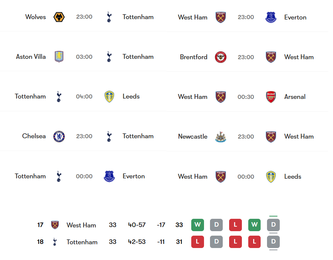Click Everton crest in West Ham vs Everton fixture
Screen dimensions: 333x260
(271, 17)
